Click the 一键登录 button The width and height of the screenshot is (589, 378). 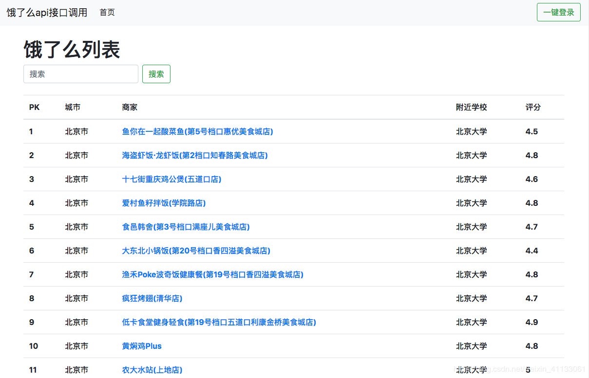point(559,12)
